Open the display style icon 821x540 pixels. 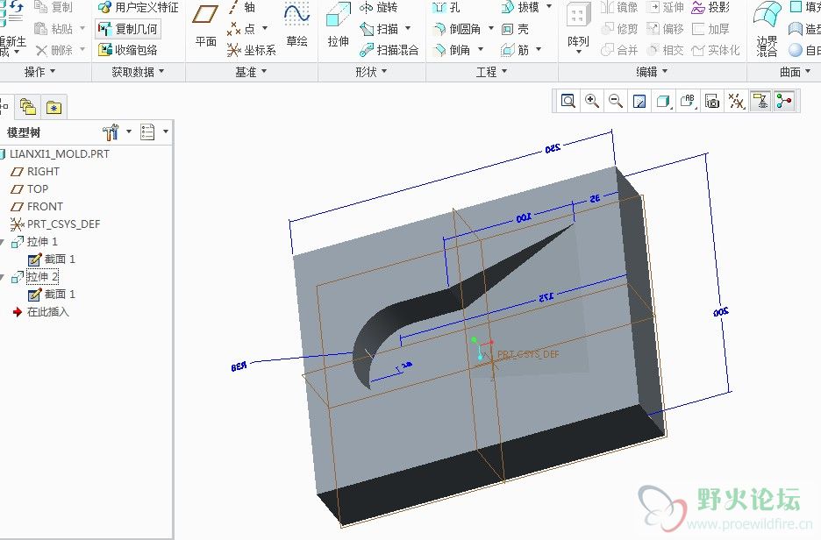[663, 101]
